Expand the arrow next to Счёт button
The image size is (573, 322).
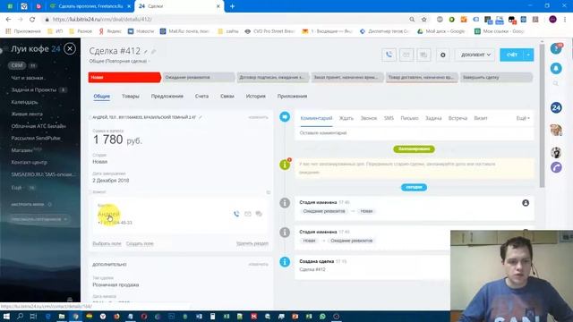tap(528, 55)
